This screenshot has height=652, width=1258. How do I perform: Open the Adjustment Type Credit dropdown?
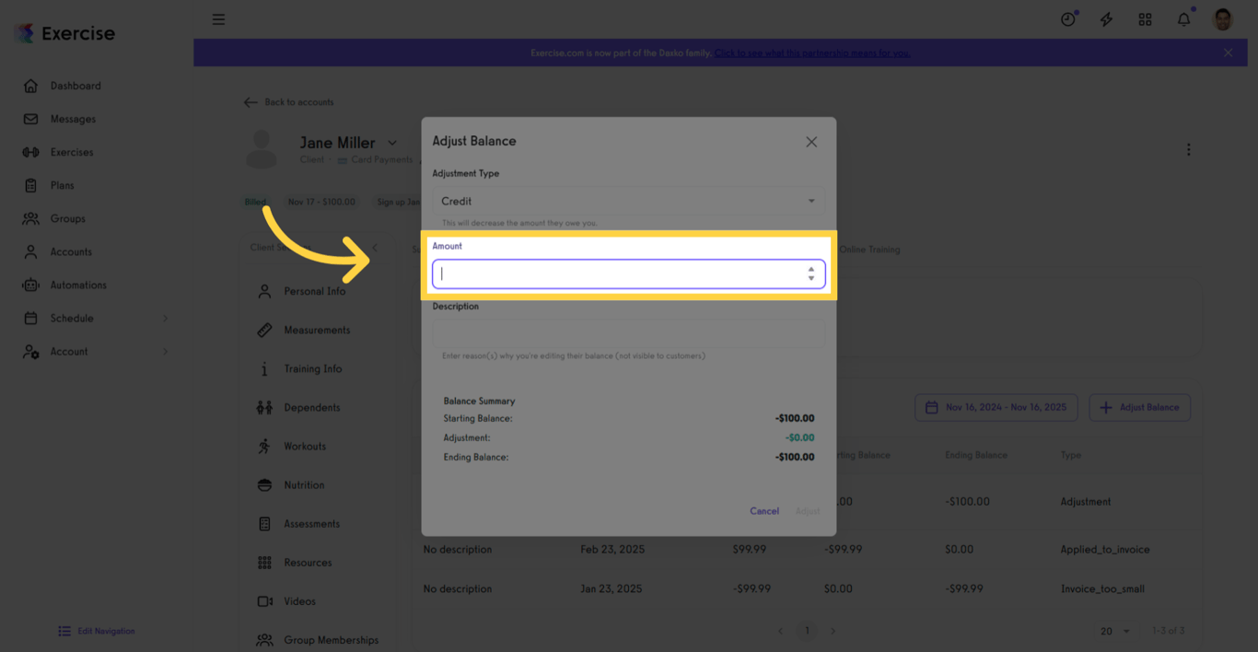coord(629,201)
